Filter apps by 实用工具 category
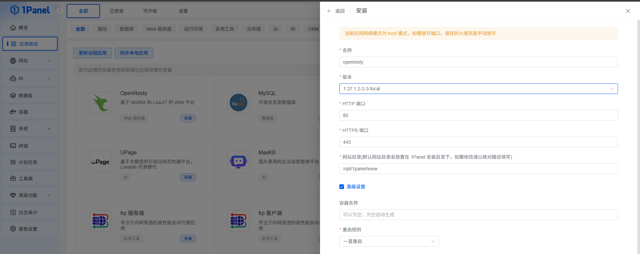640x254 pixels. pos(225,29)
